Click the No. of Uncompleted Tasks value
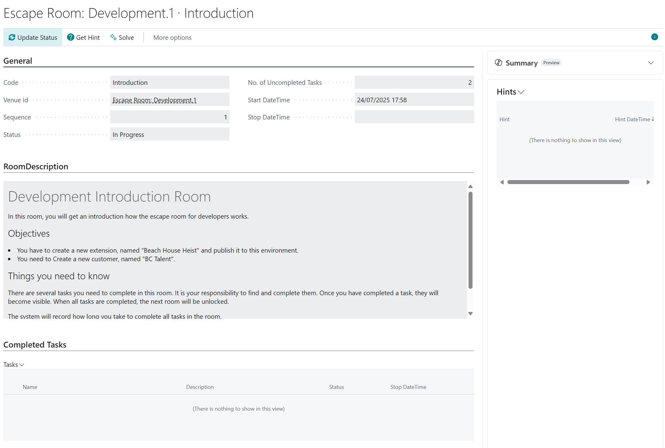The image size is (665, 448). [x=414, y=82]
